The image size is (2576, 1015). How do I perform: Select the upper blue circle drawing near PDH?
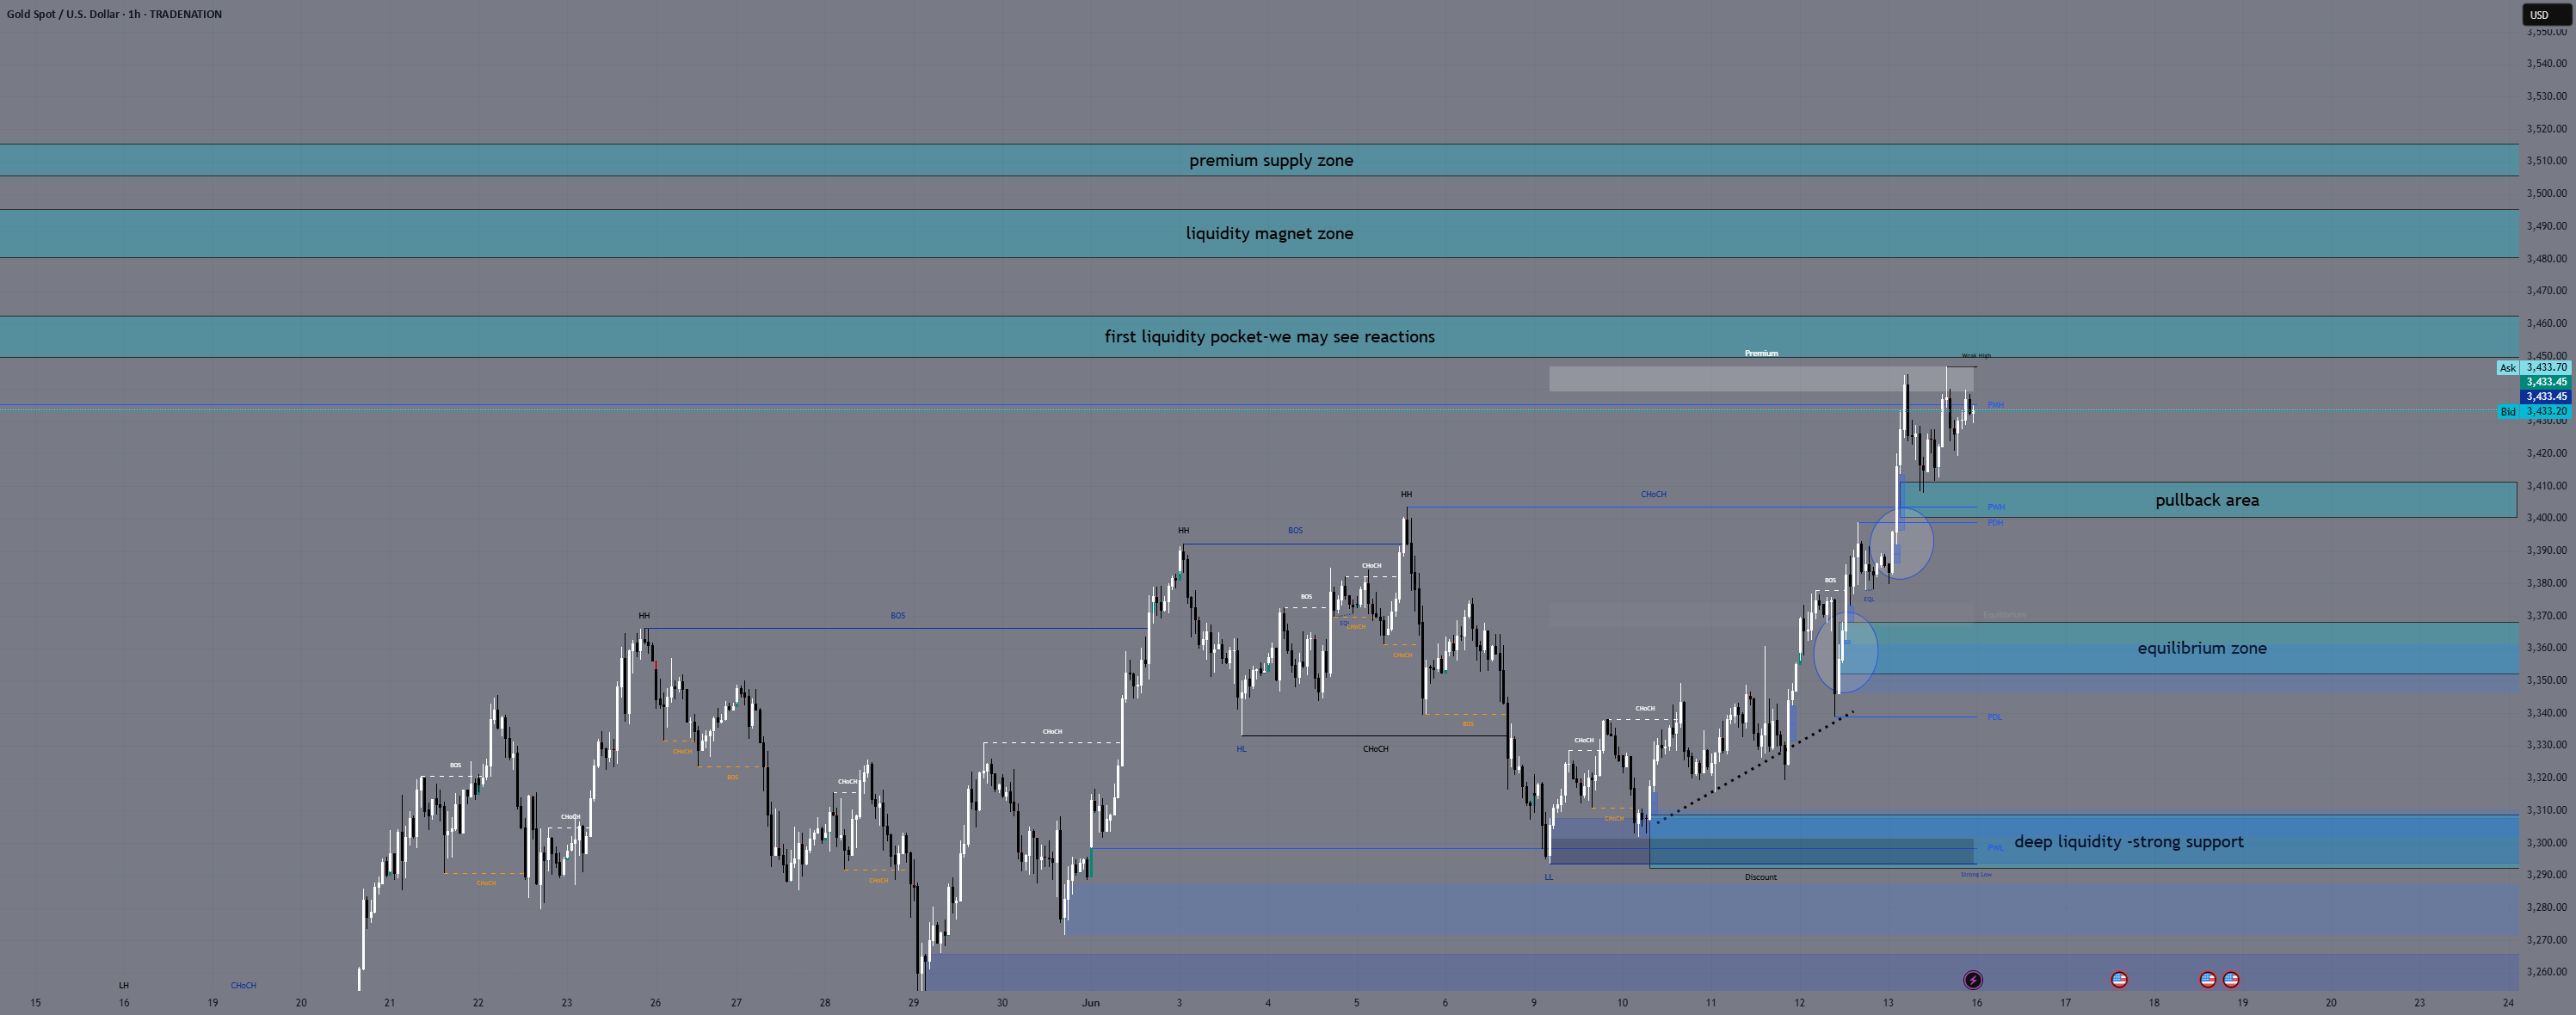click(1900, 543)
